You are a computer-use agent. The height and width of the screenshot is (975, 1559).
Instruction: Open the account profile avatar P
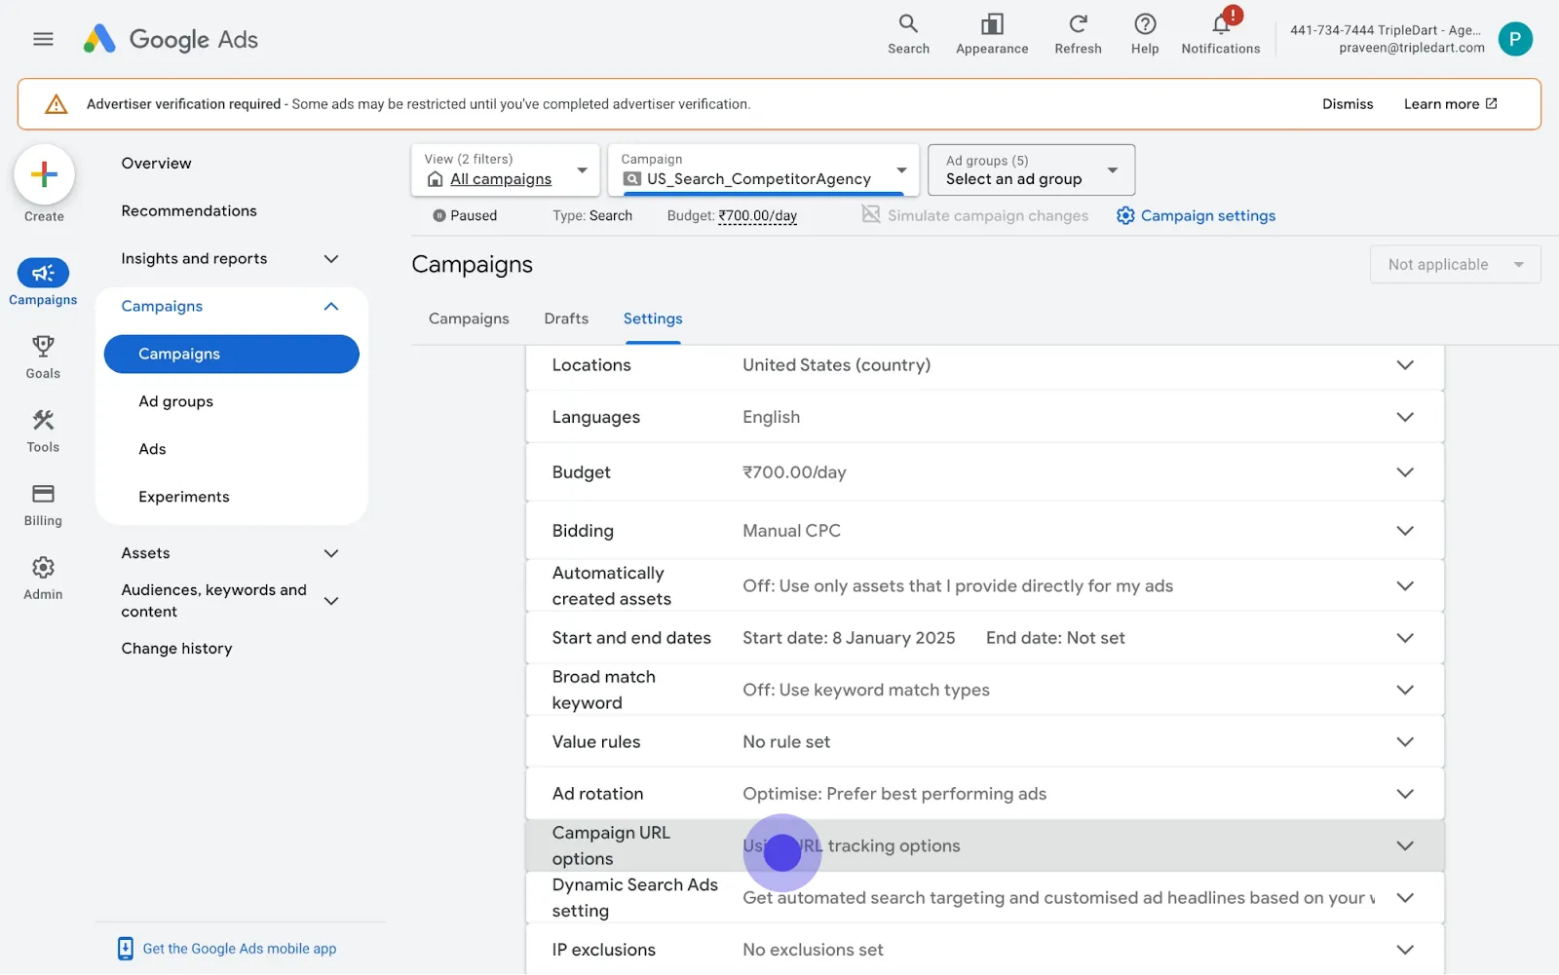[x=1515, y=39]
